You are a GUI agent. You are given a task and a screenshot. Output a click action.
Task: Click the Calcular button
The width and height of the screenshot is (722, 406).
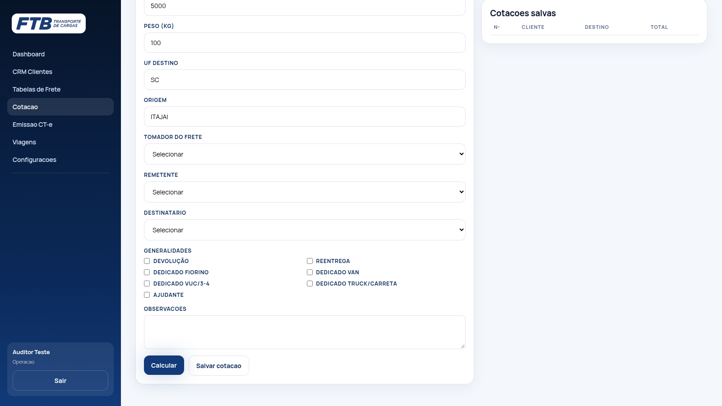pos(164,365)
